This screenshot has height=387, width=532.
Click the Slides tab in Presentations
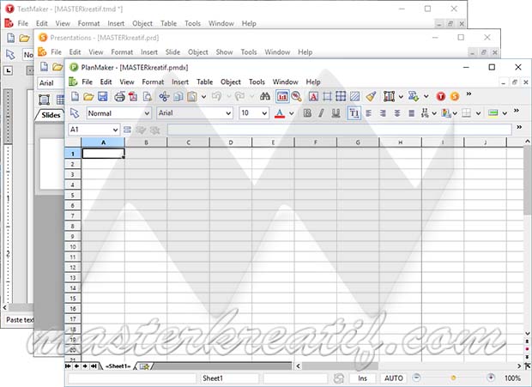click(x=51, y=115)
